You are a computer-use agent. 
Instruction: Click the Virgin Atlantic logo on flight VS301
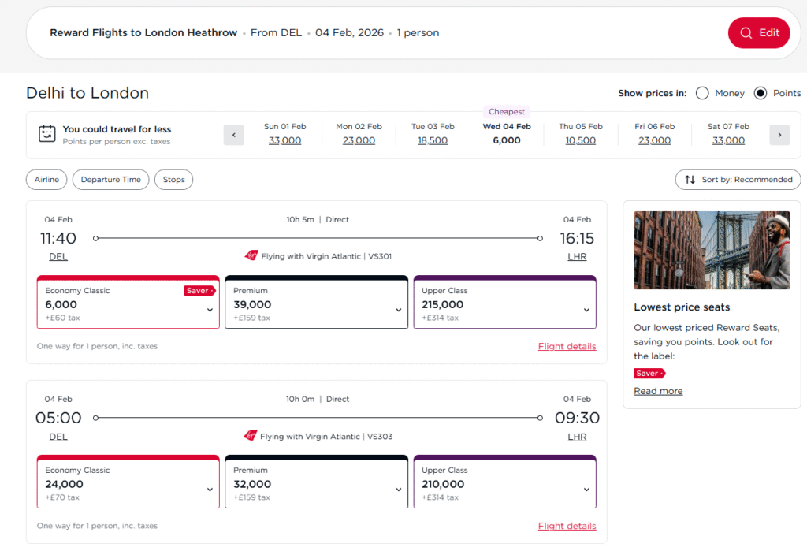251,256
